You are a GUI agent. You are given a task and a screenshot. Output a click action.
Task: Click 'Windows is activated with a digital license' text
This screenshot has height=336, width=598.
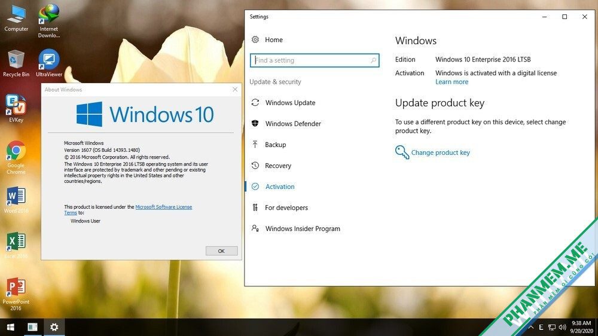click(x=496, y=73)
